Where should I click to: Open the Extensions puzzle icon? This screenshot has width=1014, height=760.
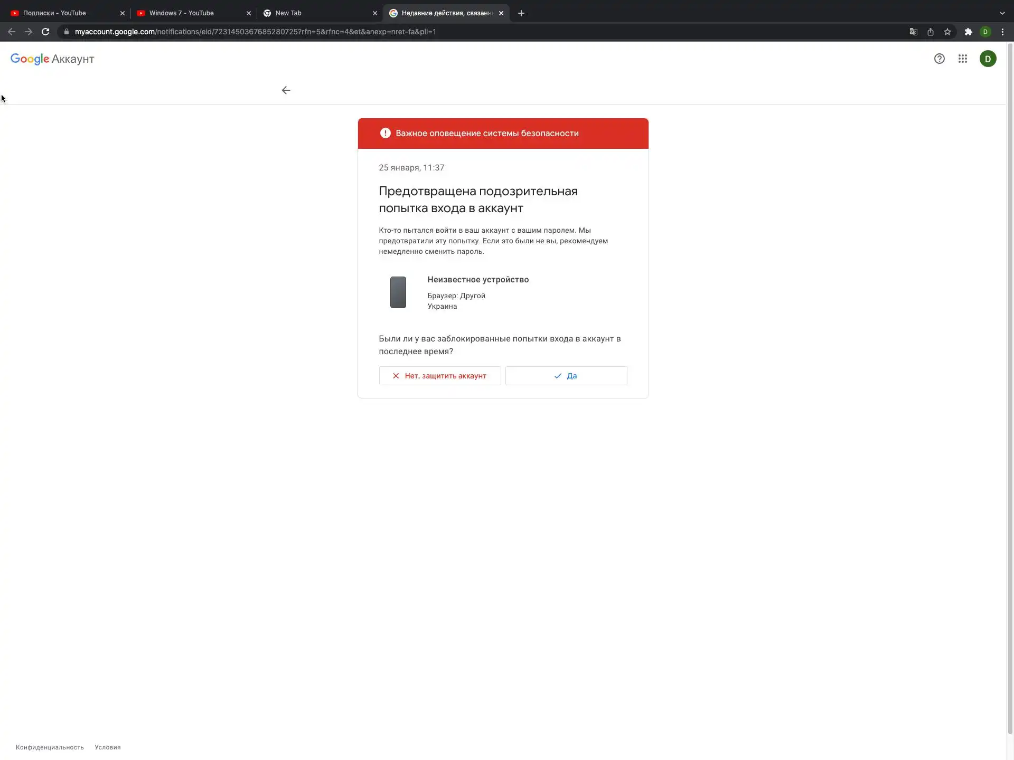pyautogui.click(x=968, y=32)
